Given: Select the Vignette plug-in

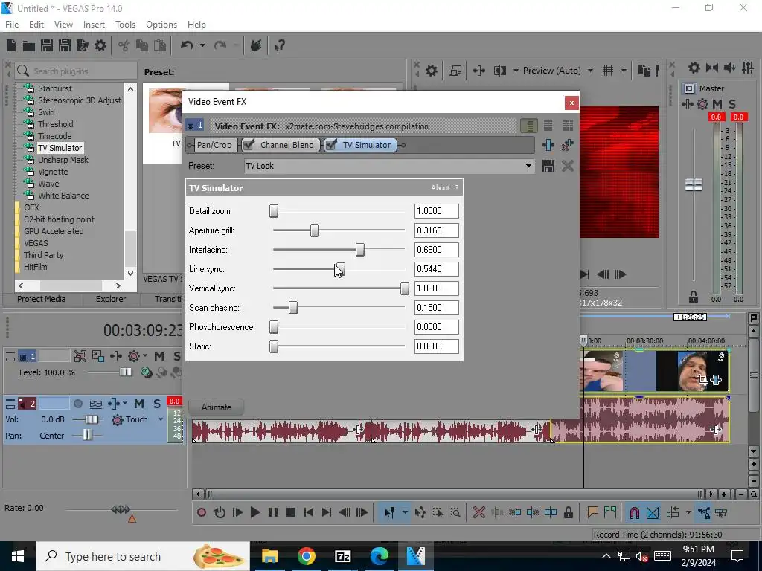Looking at the screenshot, I should click(53, 172).
